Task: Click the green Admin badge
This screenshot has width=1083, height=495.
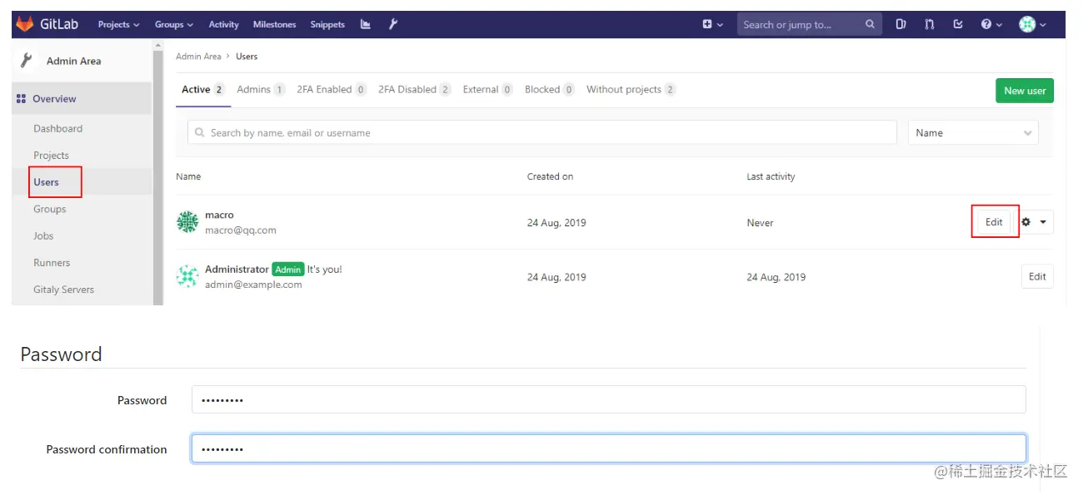Action: point(288,270)
